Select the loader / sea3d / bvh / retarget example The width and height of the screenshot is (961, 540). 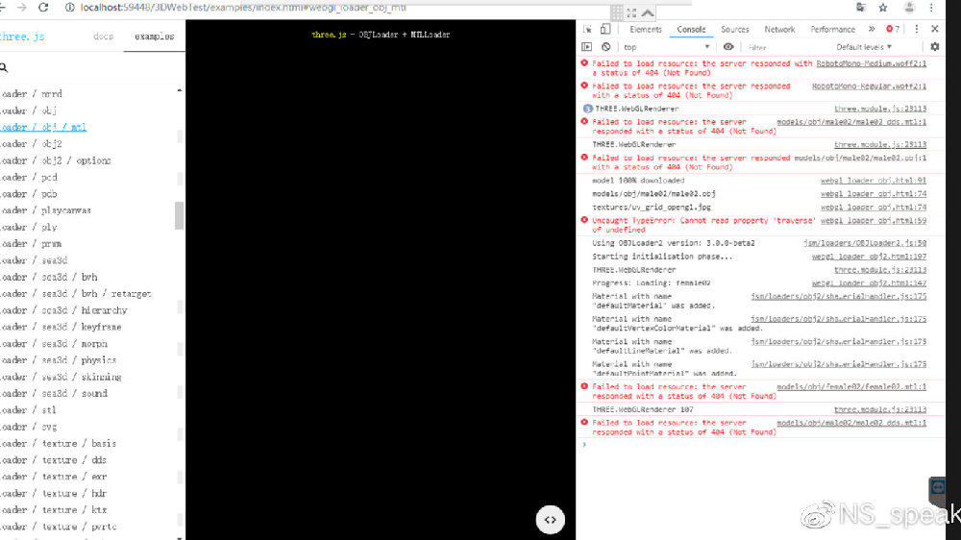[76, 294]
